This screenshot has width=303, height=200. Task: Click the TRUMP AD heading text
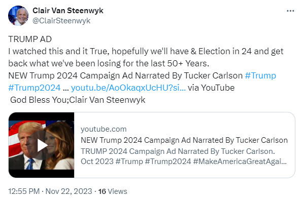coord(30,39)
